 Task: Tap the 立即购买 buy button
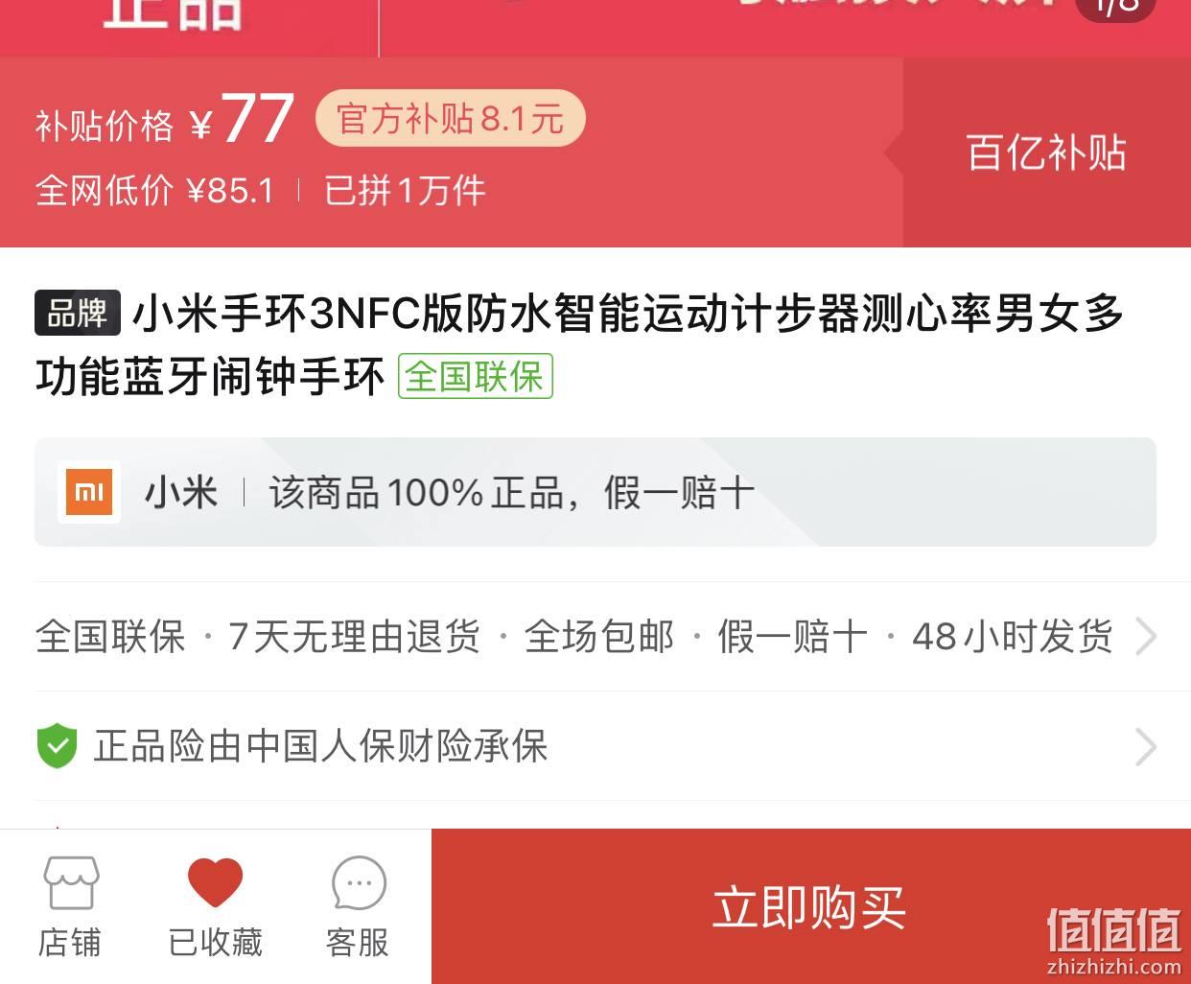pos(810,906)
